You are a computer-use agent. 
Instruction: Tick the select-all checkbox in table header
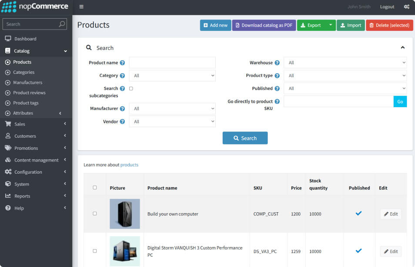(x=95, y=188)
